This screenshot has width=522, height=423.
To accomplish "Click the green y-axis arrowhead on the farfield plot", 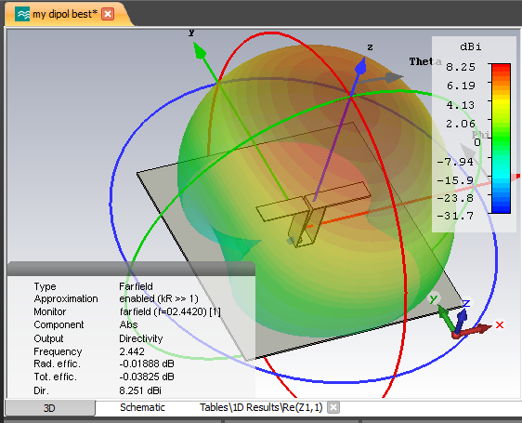I will click(x=199, y=50).
